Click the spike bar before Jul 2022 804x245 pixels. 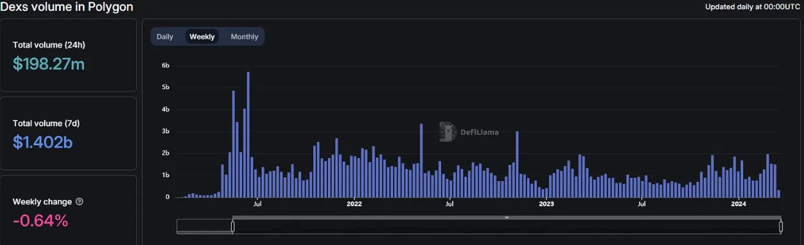click(421, 161)
